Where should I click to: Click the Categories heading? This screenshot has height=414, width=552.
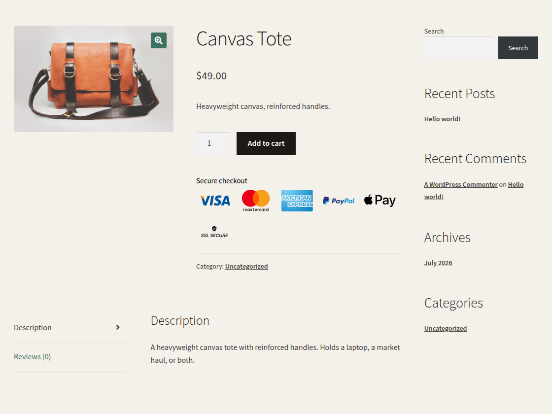click(x=453, y=303)
